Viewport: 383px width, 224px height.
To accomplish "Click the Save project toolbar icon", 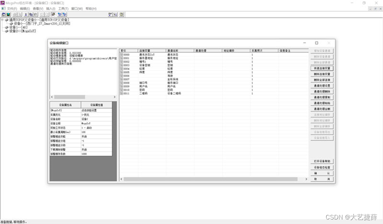I will point(8,15).
